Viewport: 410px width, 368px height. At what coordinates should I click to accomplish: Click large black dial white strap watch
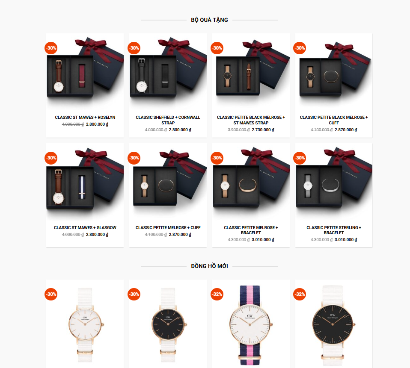(x=333, y=325)
